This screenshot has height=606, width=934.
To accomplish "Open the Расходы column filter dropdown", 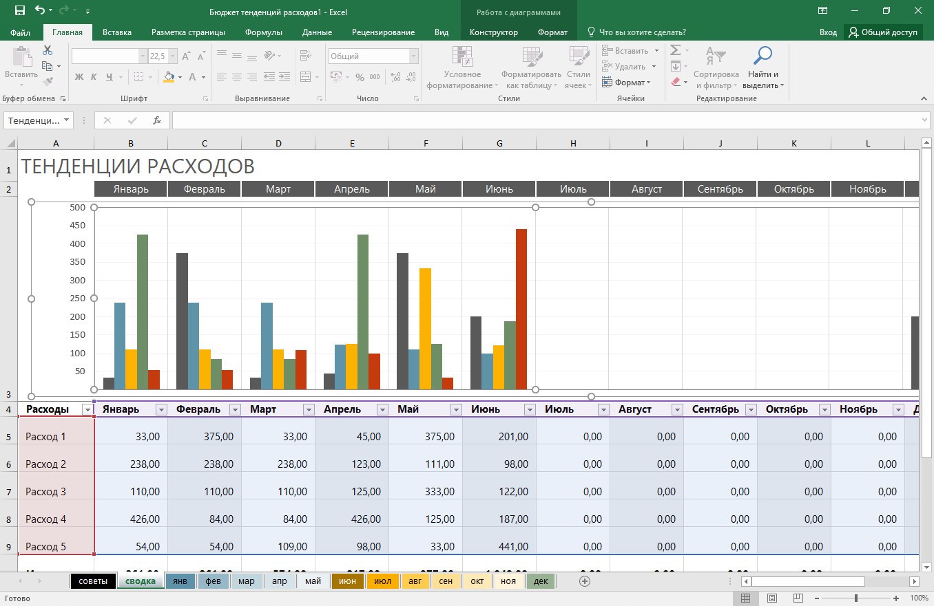I will tap(87, 410).
